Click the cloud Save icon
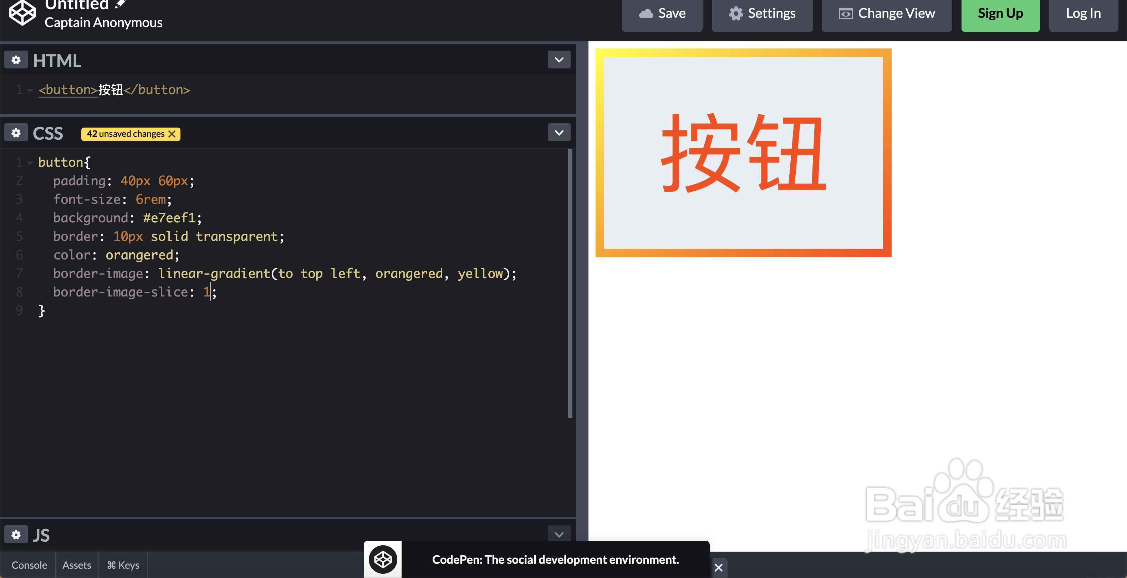Viewport: 1127px width, 578px height. click(x=647, y=13)
